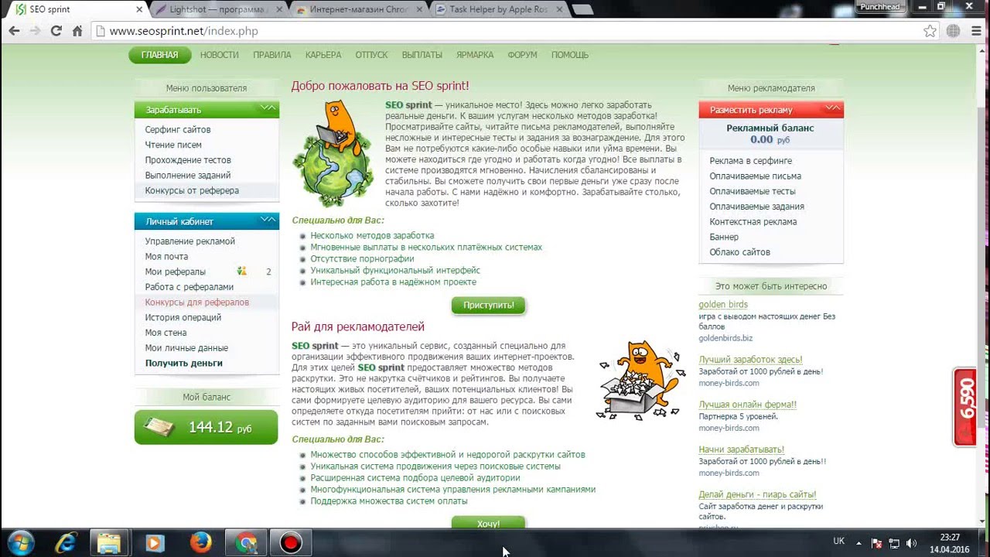Collapse the Зарабатывать menu section
This screenshot has width=990, height=557.
pyautogui.click(x=268, y=108)
